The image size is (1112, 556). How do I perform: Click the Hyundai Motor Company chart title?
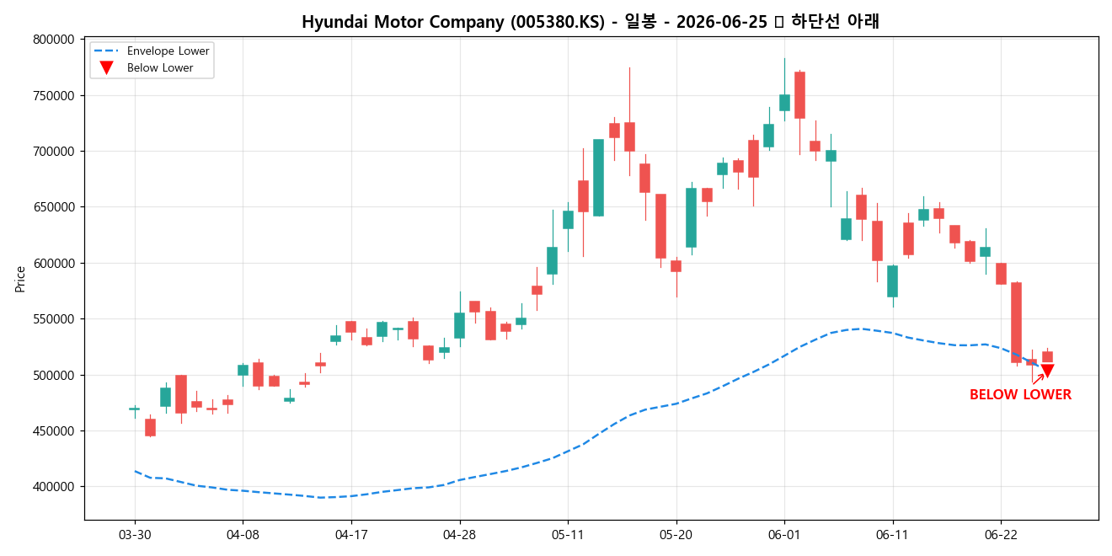click(591, 22)
